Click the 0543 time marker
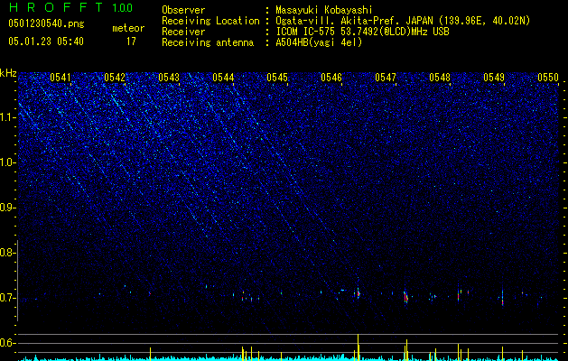This screenshot has width=568, height=361. coord(169,78)
